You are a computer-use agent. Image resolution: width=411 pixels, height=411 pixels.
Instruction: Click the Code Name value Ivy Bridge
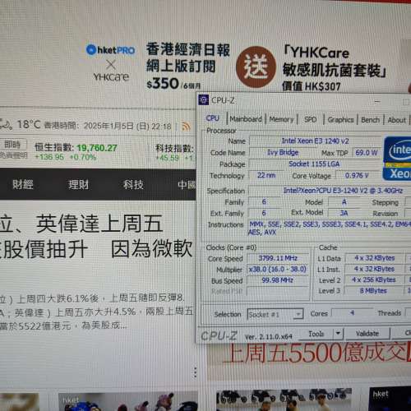click(x=283, y=152)
